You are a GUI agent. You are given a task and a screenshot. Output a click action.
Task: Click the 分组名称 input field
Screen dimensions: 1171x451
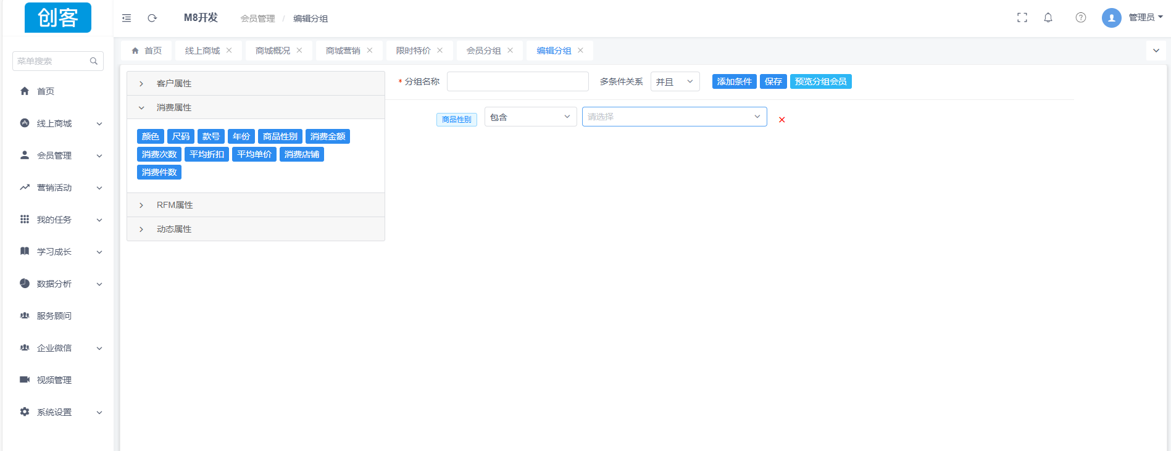[518, 81]
